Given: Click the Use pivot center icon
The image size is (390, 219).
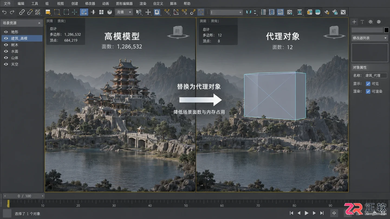Looking at the screenshot, I should [x=139, y=12].
